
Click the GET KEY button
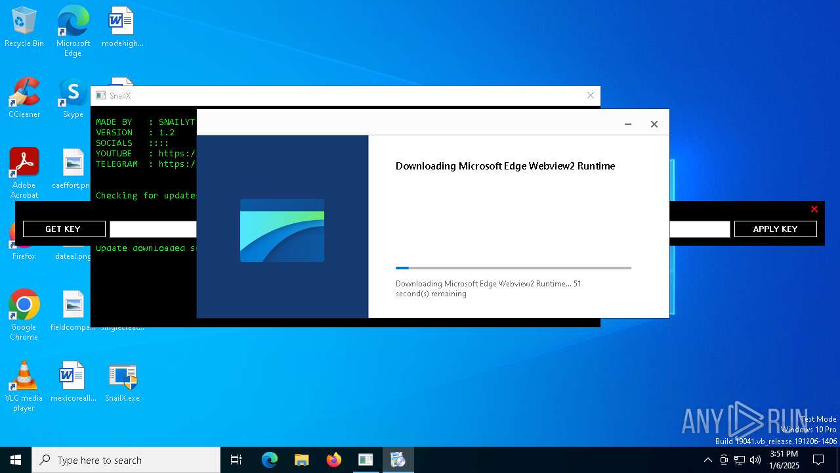tap(64, 229)
